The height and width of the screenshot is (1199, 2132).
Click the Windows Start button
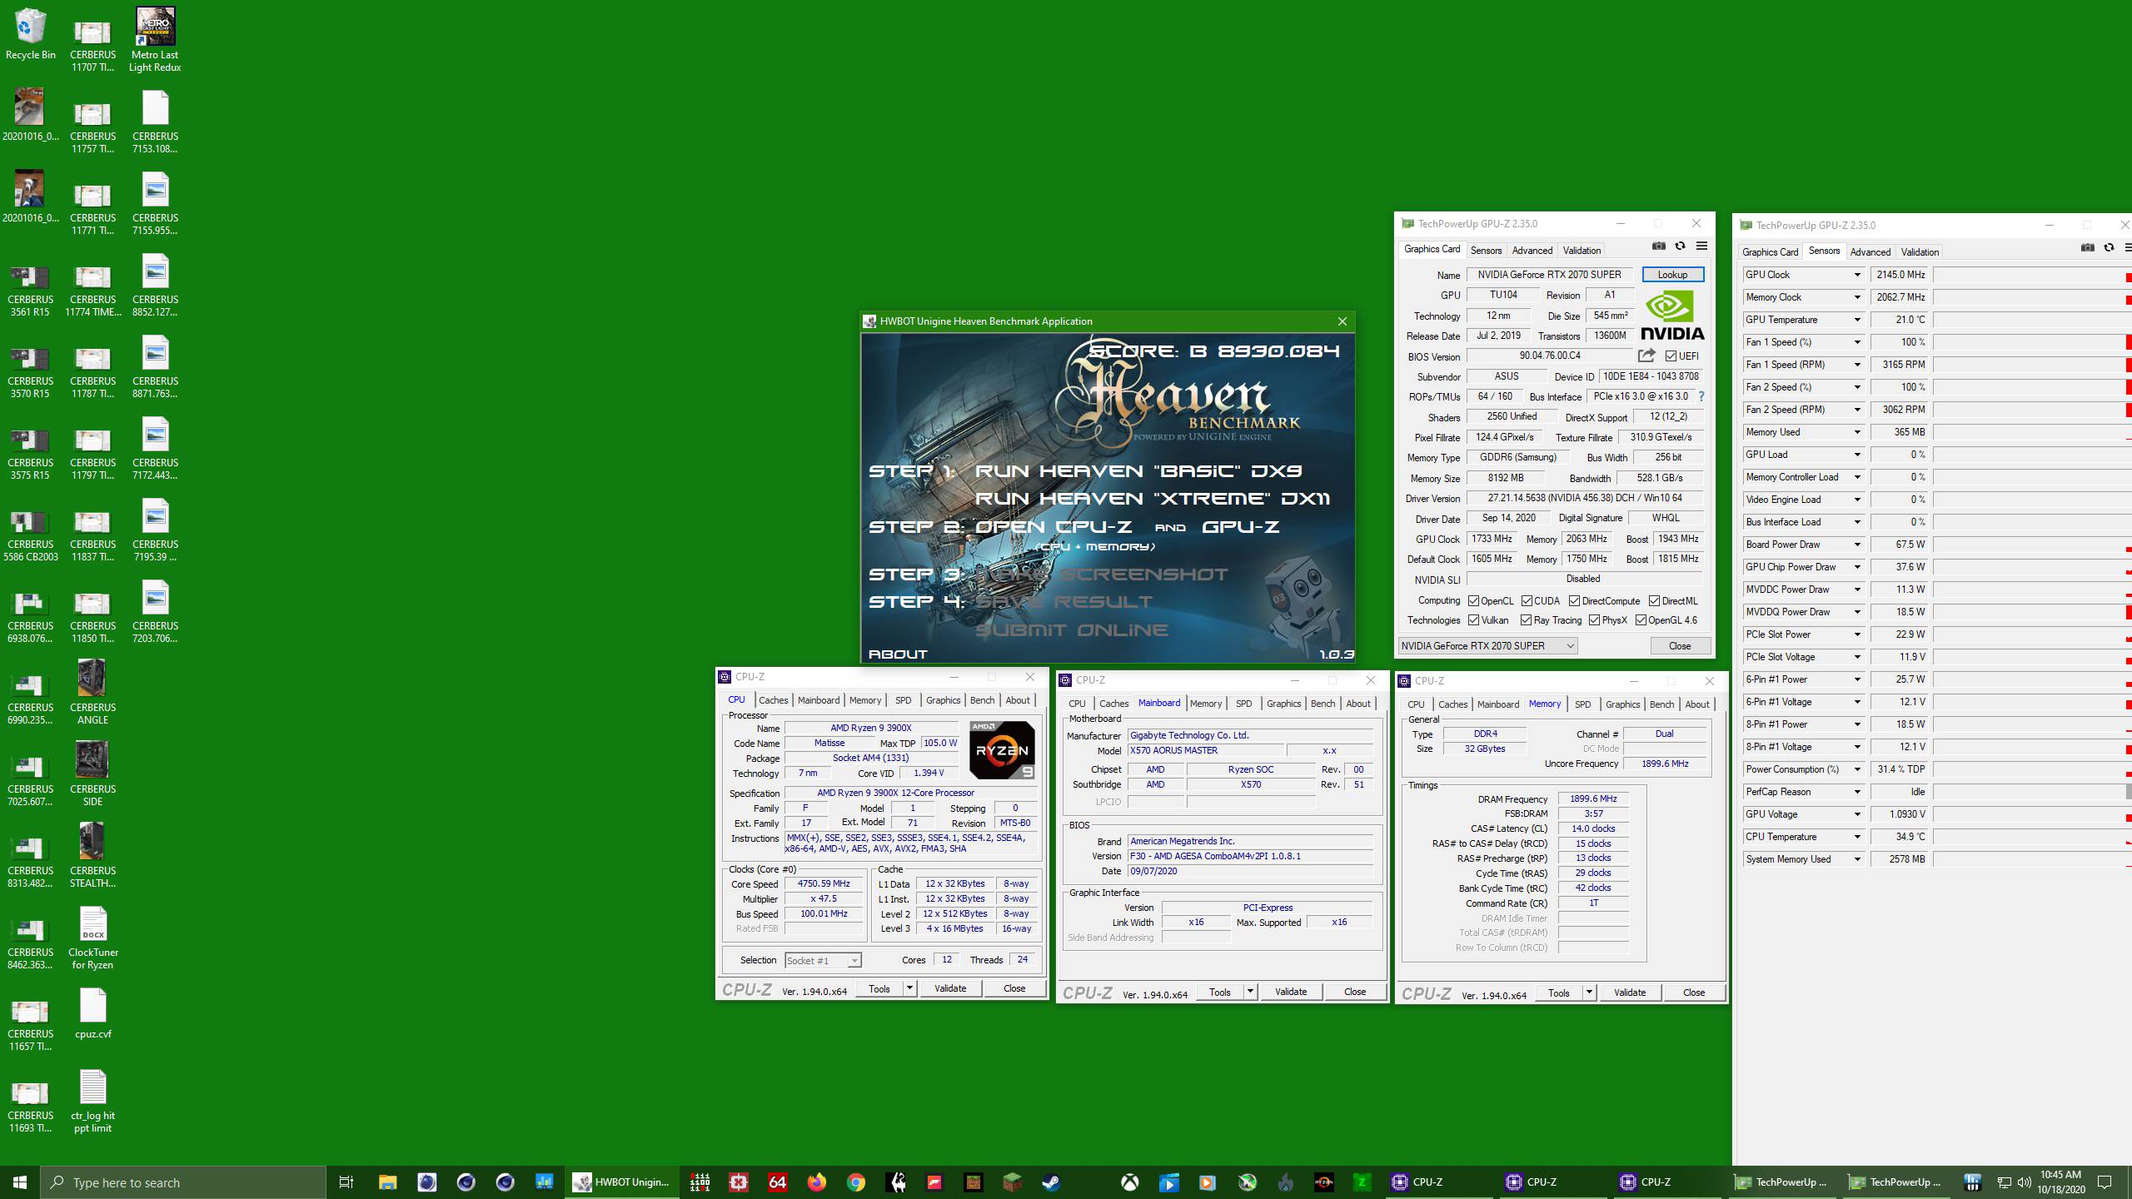click(20, 1182)
